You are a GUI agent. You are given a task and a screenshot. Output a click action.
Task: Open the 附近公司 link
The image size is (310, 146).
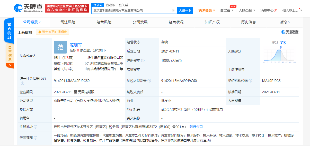click(x=196, y=127)
